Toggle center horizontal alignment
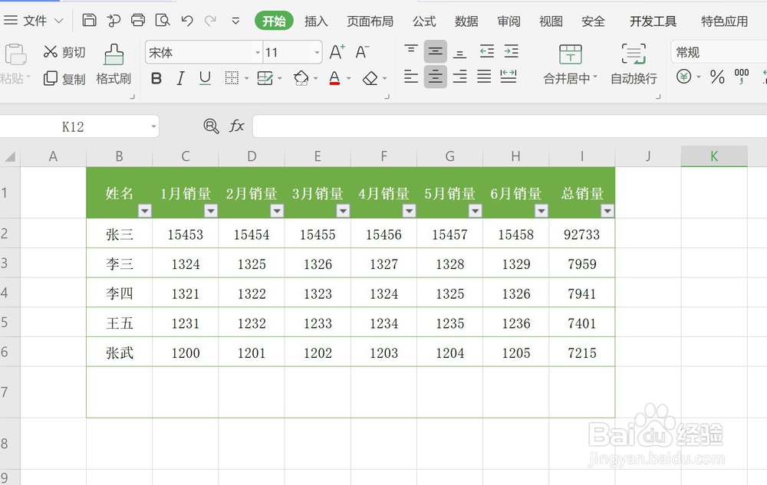Viewport: 767px width, 485px height. tap(435, 77)
